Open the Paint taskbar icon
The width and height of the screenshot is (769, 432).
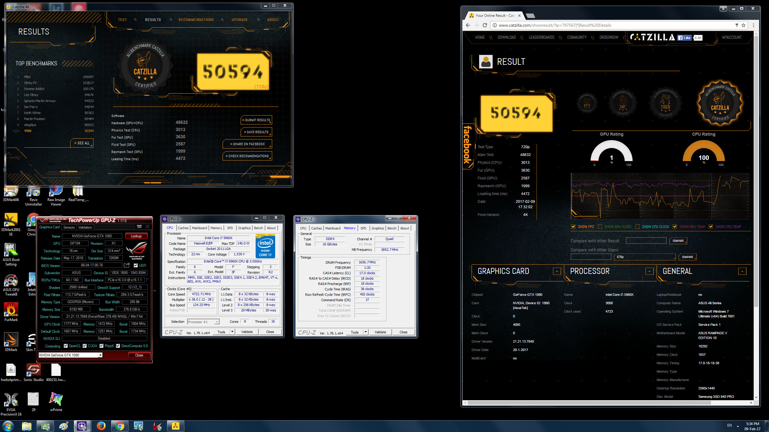(63, 426)
